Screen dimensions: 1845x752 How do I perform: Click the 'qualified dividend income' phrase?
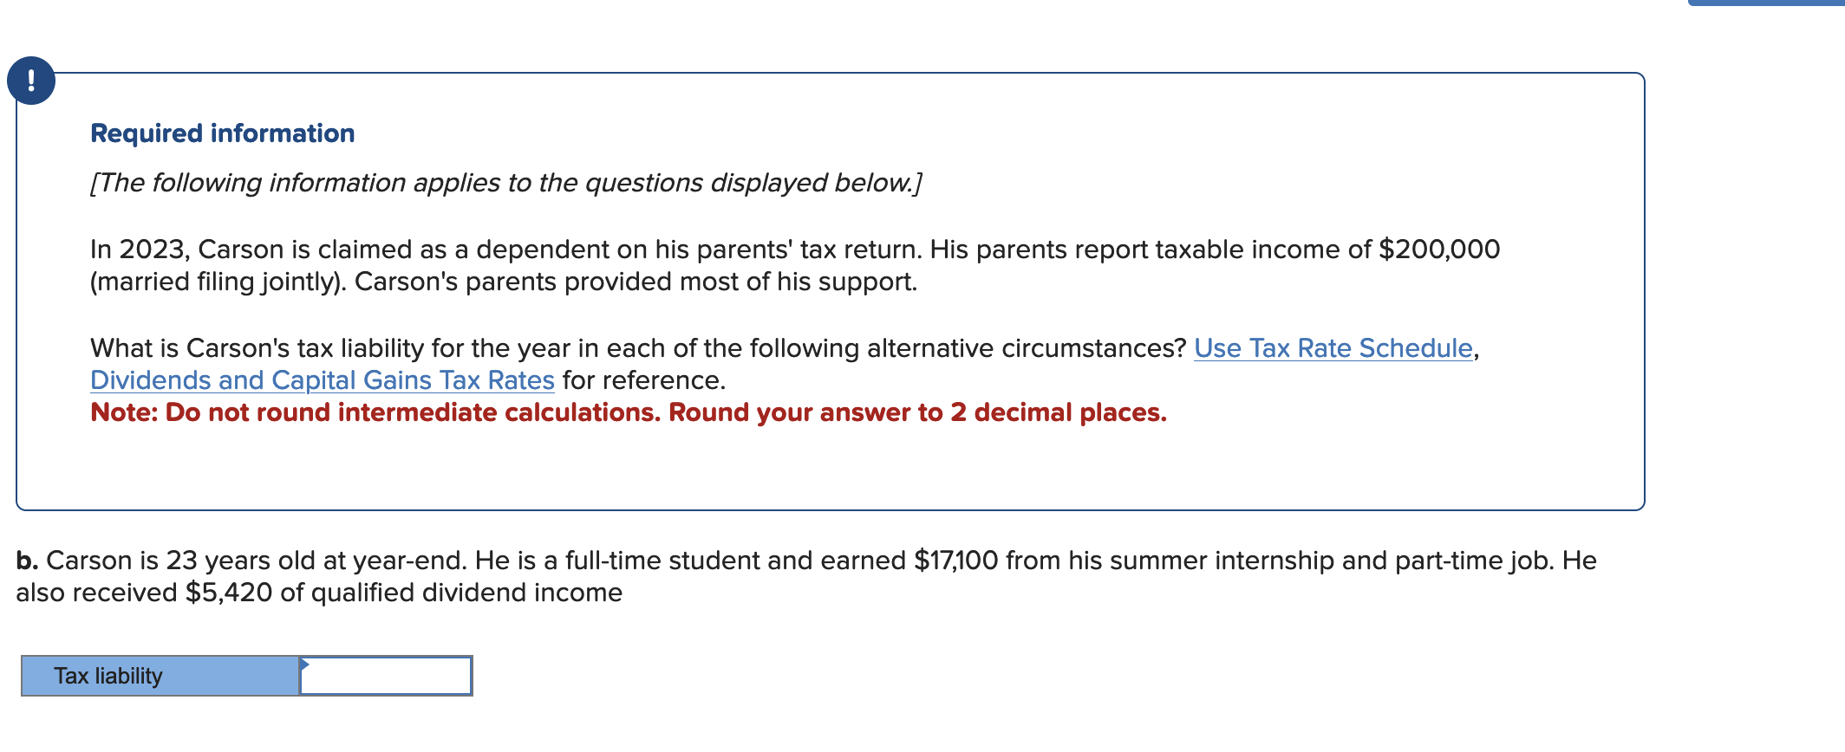[x=466, y=593]
